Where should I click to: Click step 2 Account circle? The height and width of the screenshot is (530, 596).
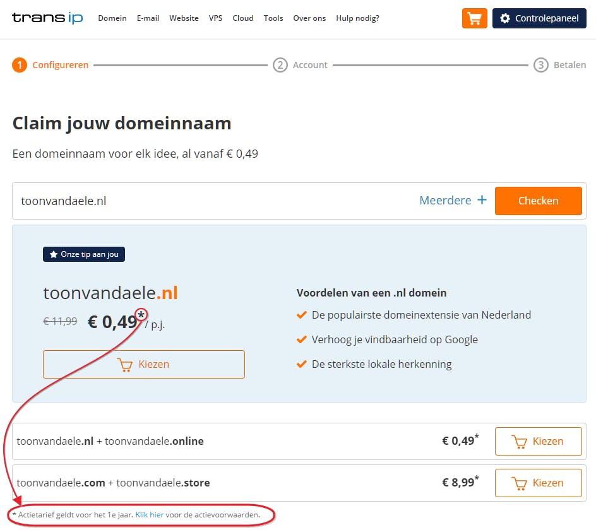[280, 65]
